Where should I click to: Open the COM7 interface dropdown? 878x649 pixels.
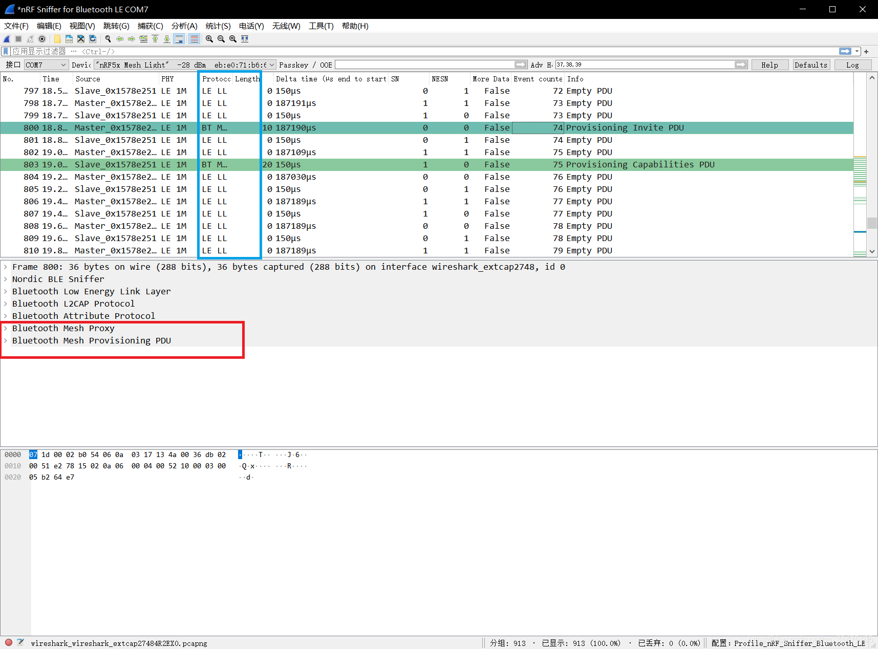pos(46,65)
